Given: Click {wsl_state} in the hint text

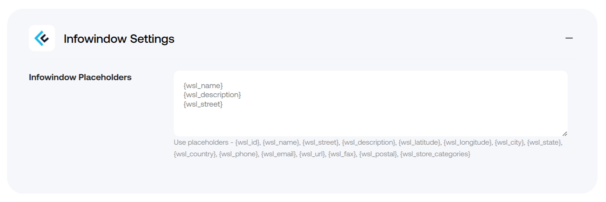Looking at the screenshot, I should [544, 143].
